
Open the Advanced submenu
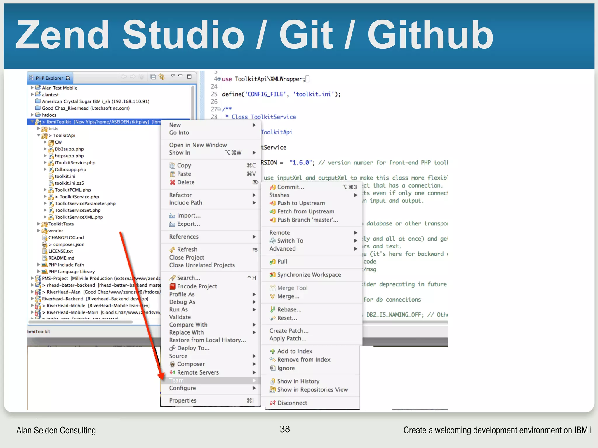point(312,249)
